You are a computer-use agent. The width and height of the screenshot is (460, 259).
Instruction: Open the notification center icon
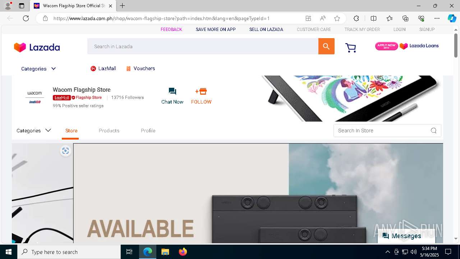click(448, 252)
